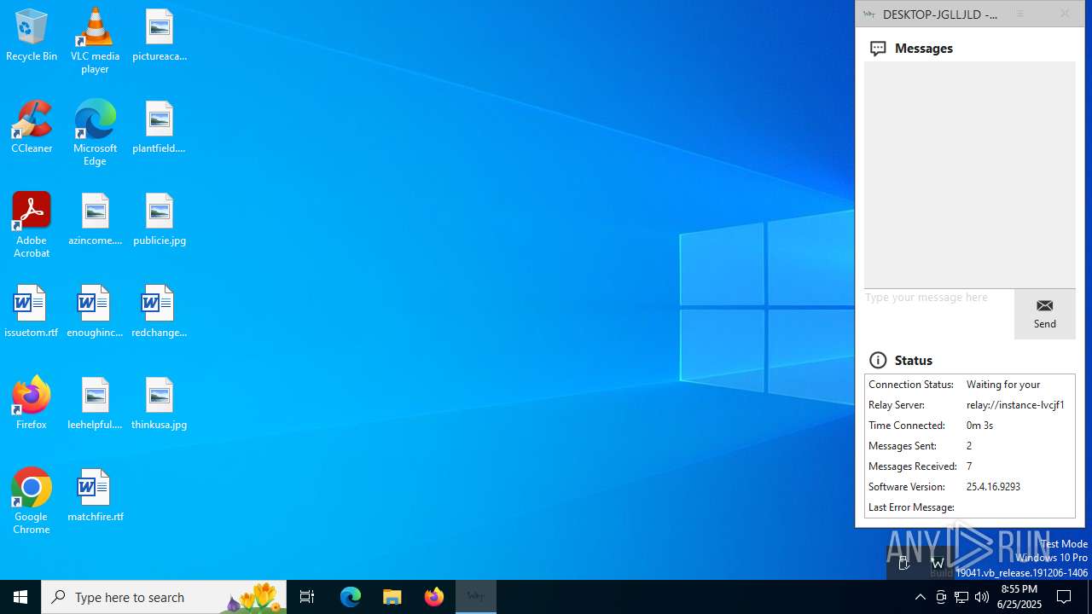1092x614 pixels.
Task: Click the DESKTOP-JGLLJLD window title text
Action: tap(940, 14)
